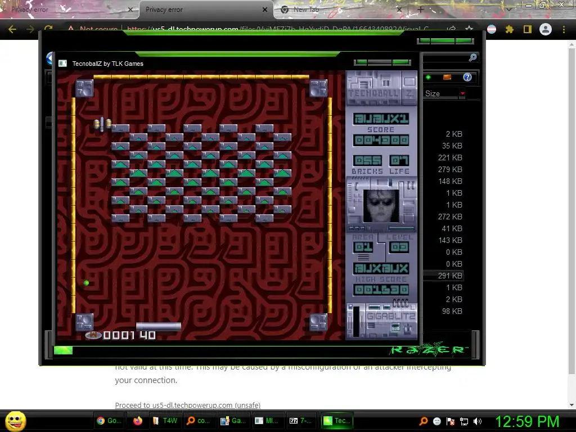This screenshot has width=576, height=432.
Task: Close the New Tab tab
Action: point(399,10)
